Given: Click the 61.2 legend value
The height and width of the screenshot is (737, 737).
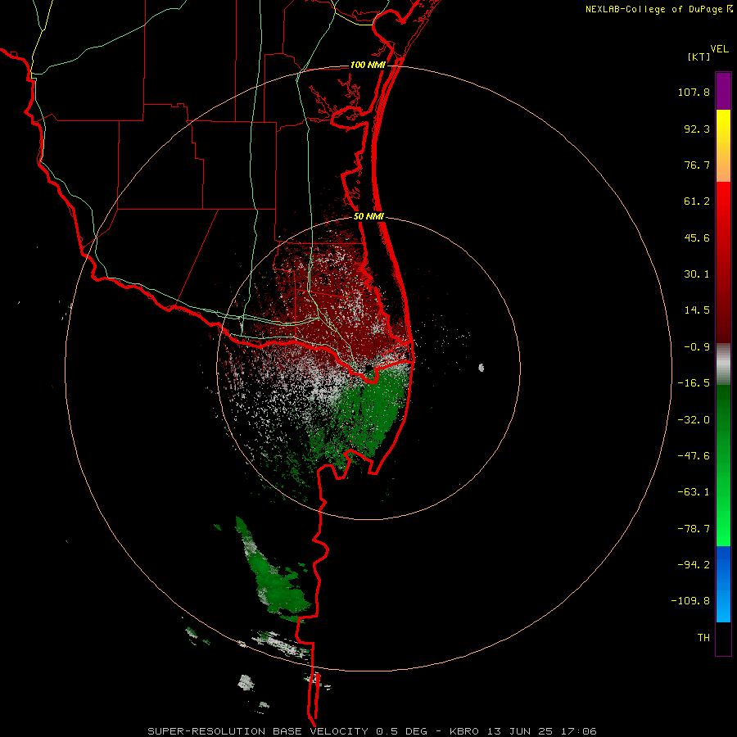Looking at the screenshot, I should point(697,201).
